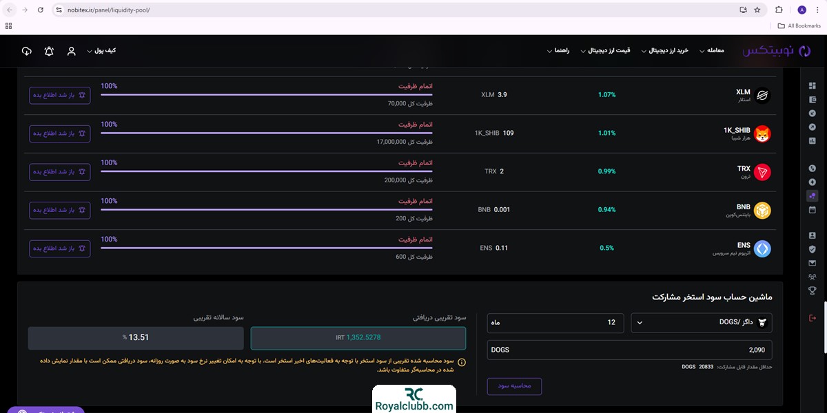
Task: Open the calendar icon in sidebar
Action: (x=812, y=209)
